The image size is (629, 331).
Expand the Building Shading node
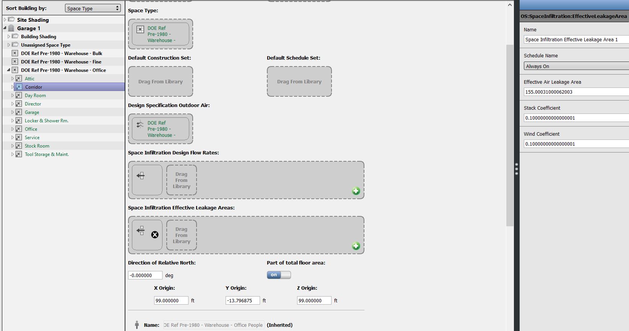[x=9, y=36]
